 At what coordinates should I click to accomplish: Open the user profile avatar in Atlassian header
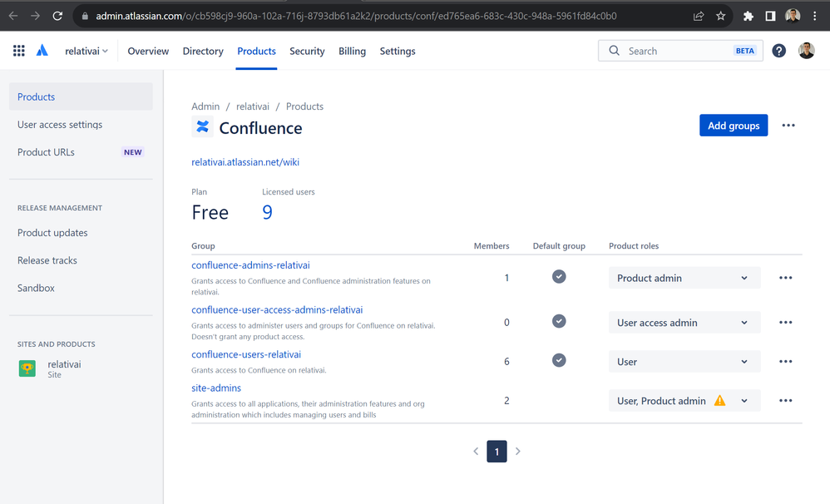[x=806, y=51]
